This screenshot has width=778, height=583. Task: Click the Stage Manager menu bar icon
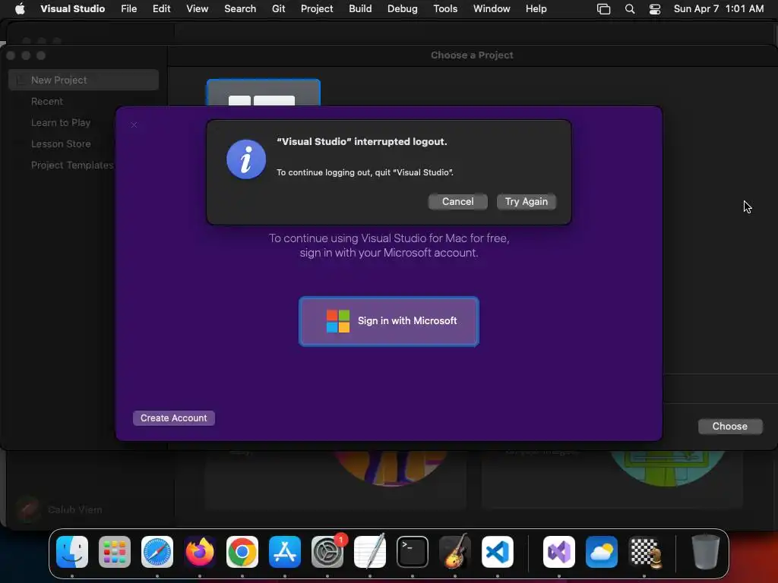603,8
